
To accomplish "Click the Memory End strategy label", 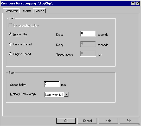I will click(23, 94).
